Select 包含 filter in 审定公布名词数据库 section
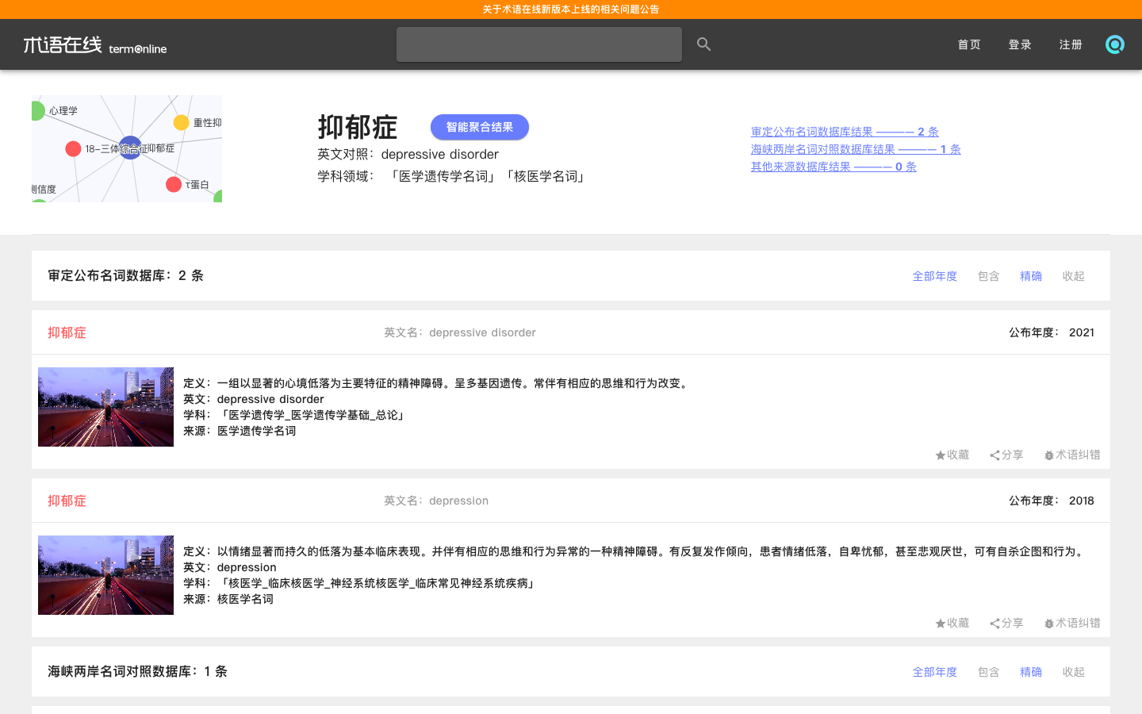This screenshot has height=714, width=1142. tap(988, 276)
